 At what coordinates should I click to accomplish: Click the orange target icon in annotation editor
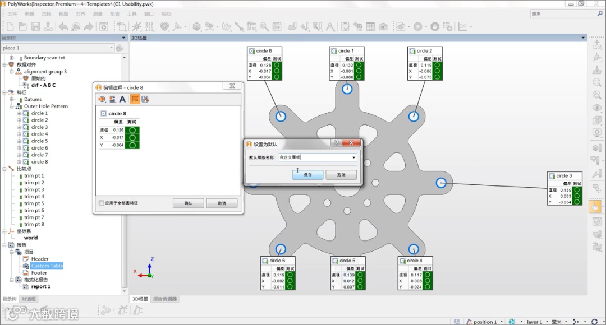pyautogui.click(x=102, y=99)
